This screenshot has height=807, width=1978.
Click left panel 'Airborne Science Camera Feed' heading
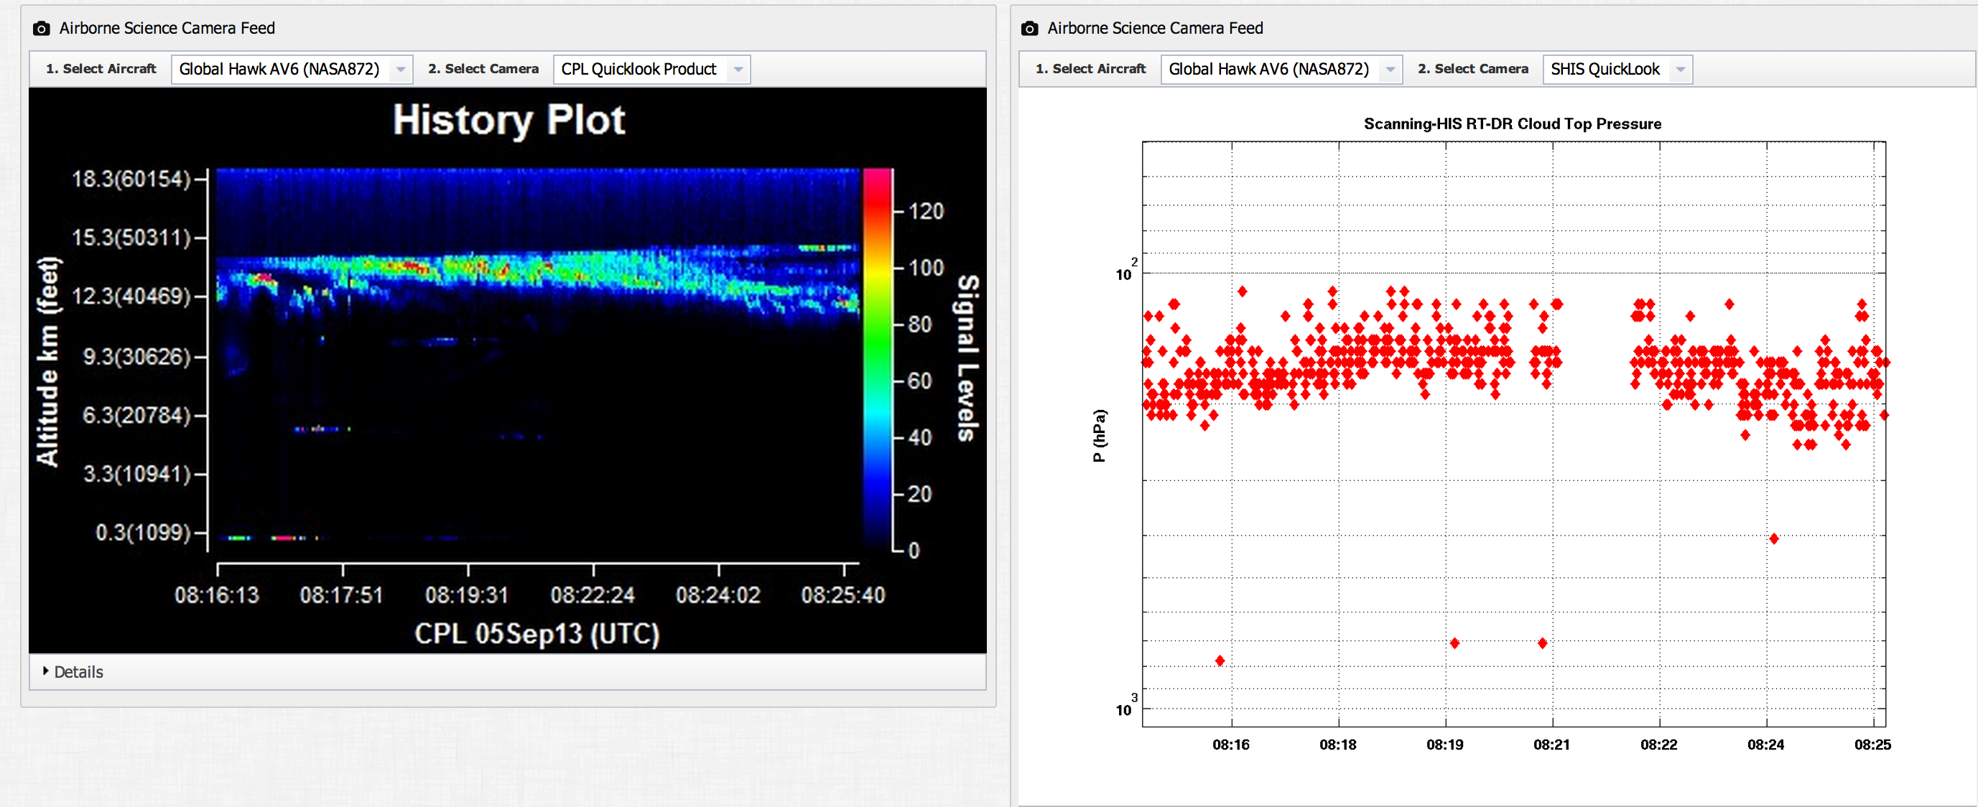(x=167, y=29)
